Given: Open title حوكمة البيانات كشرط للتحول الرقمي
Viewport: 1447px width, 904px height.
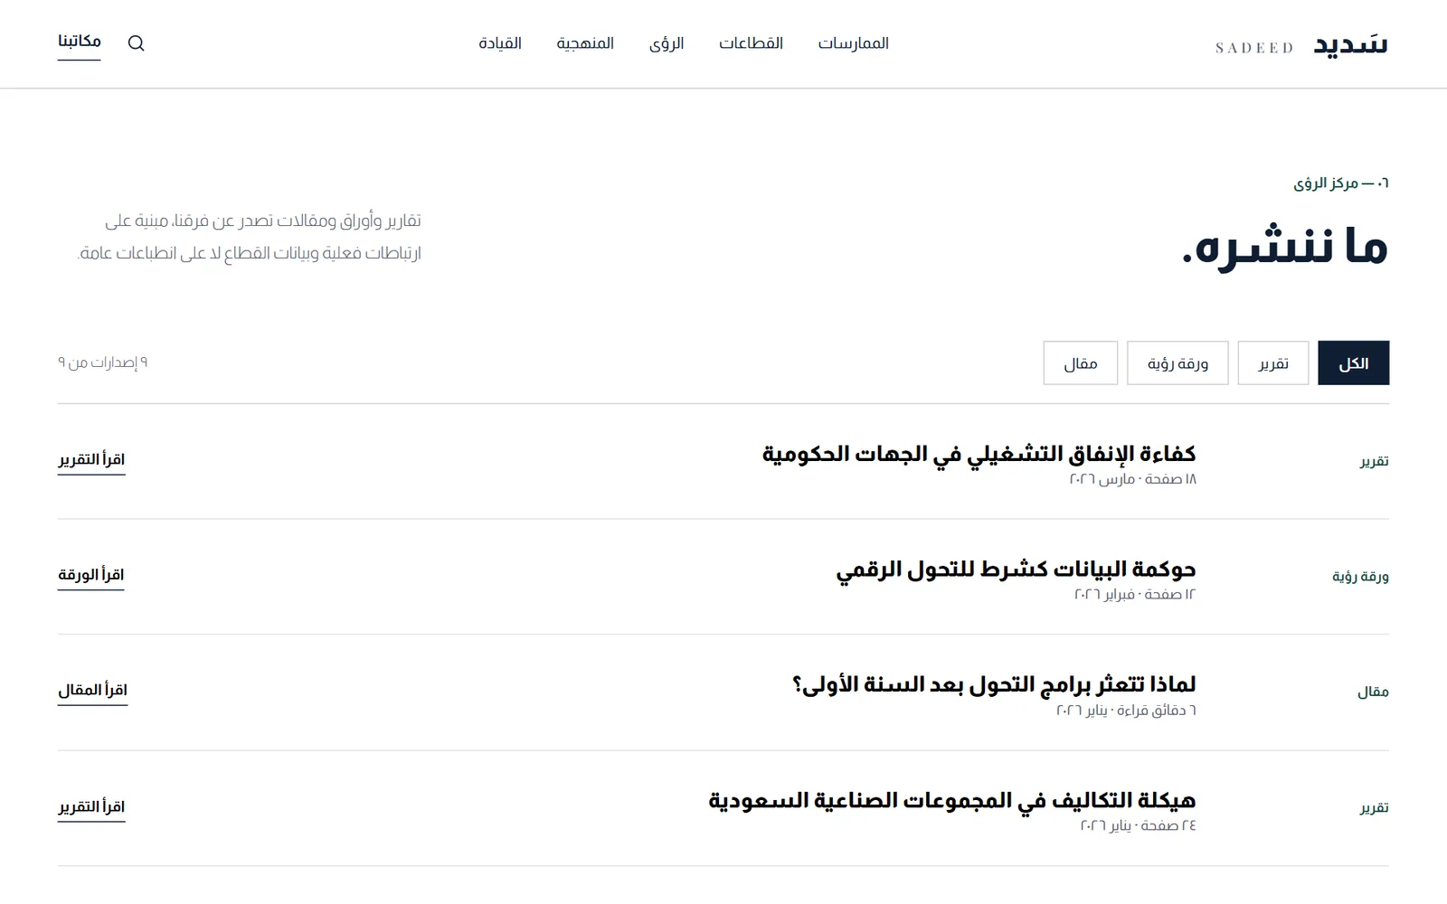Looking at the screenshot, I should pos(1016,570).
